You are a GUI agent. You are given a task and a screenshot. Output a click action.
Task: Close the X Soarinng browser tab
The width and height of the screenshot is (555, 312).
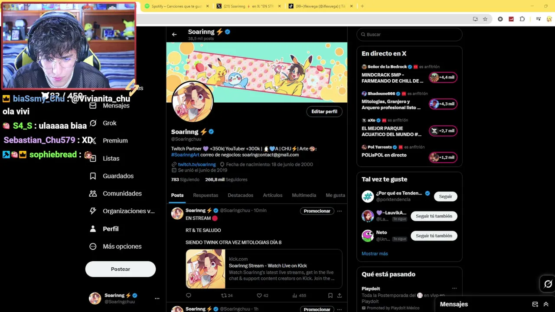tap(279, 6)
